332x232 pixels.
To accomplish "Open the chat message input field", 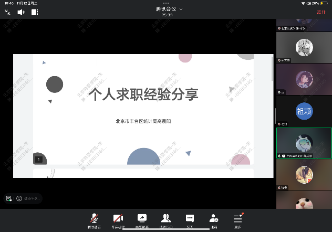I will pyautogui.click(x=33, y=198).
